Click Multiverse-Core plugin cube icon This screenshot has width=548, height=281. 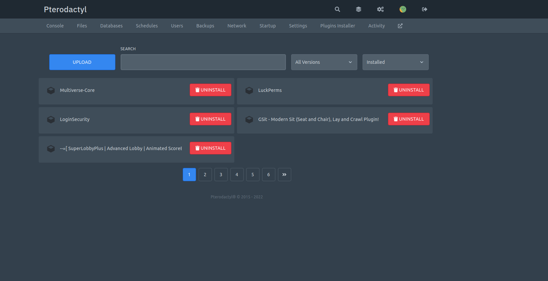point(51,90)
